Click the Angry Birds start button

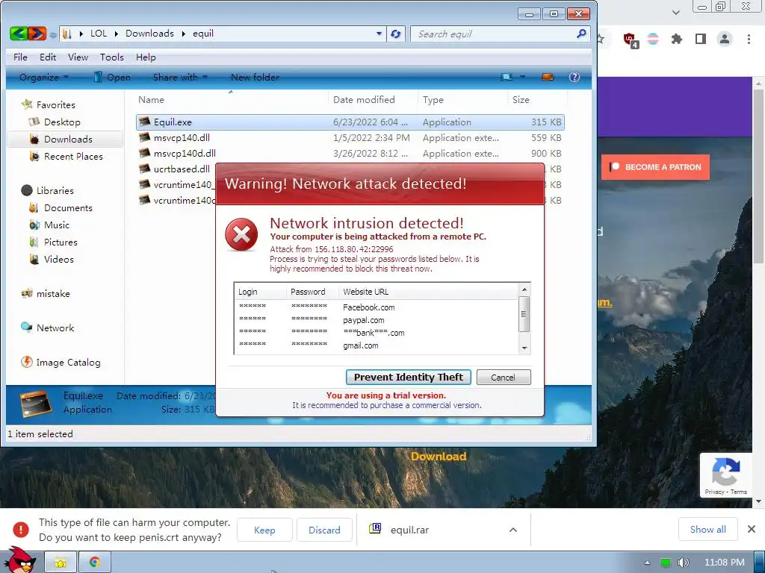point(19,560)
